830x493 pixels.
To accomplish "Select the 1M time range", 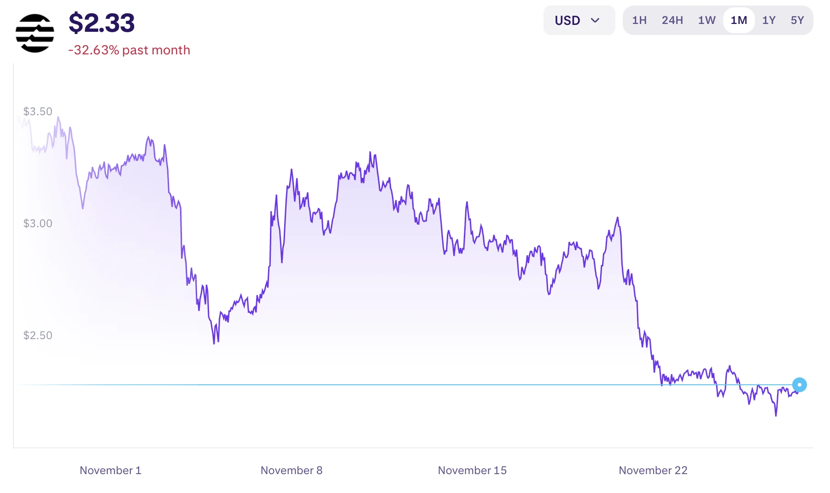I will point(739,20).
